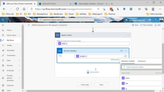Add this page to favorites star
This screenshot has height=92, width=164.
[x=104, y=9]
